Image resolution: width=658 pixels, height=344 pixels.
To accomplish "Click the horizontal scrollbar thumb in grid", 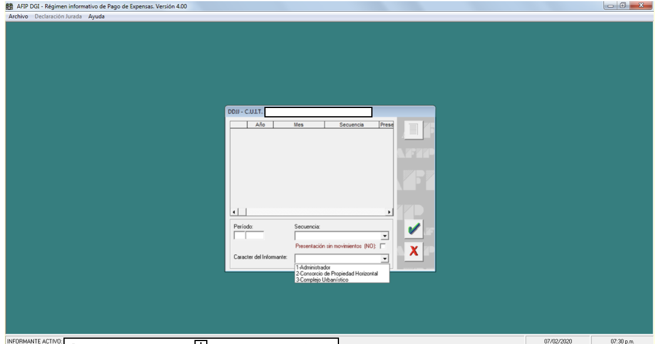I will [x=243, y=211].
